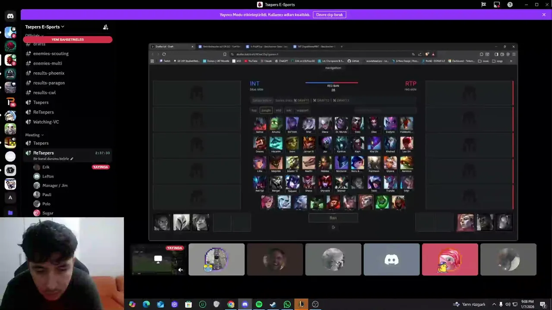The width and height of the screenshot is (552, 310).
Task: Select the support role filter in draft
Action: [302, 110]
